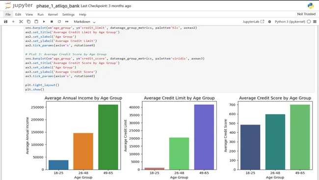
Task: Open the Markdown cell type dropdown
Action: pyautogui.click(x=84, y=22)
